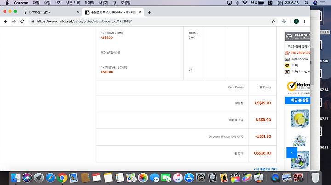Viewport: 331px width, 185px height.
Task: Open Siri from the Dock
Action: (x=27, y=178)
